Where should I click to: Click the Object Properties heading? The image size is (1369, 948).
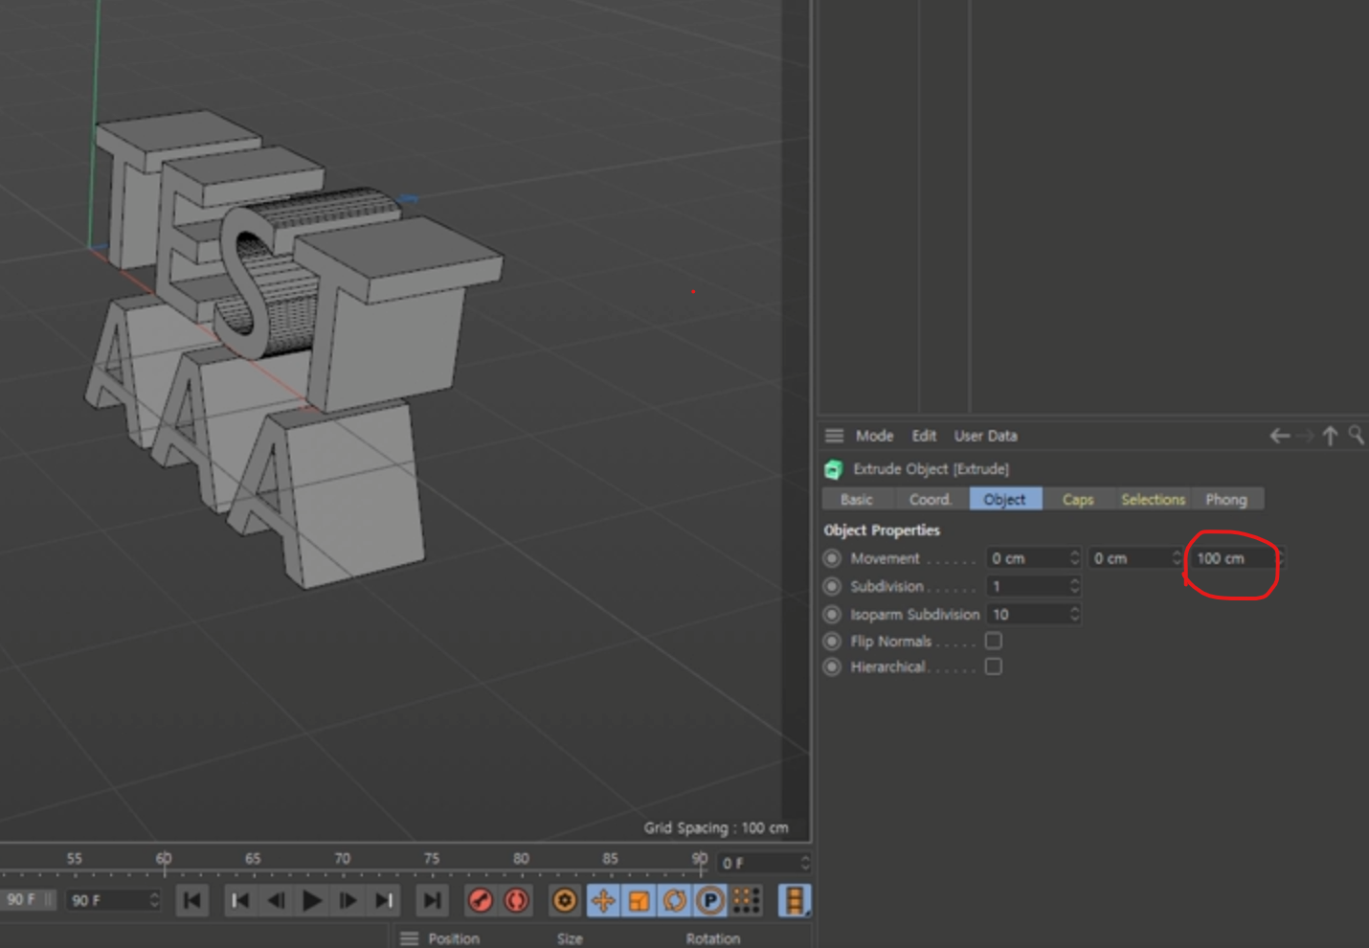[882, 530]
